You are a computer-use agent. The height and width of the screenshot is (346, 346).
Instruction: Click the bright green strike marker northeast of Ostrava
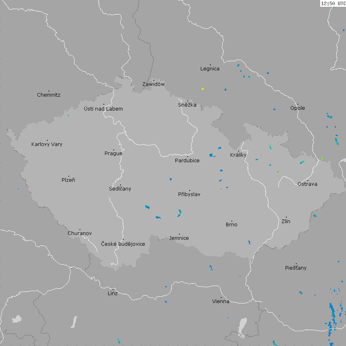322,159
